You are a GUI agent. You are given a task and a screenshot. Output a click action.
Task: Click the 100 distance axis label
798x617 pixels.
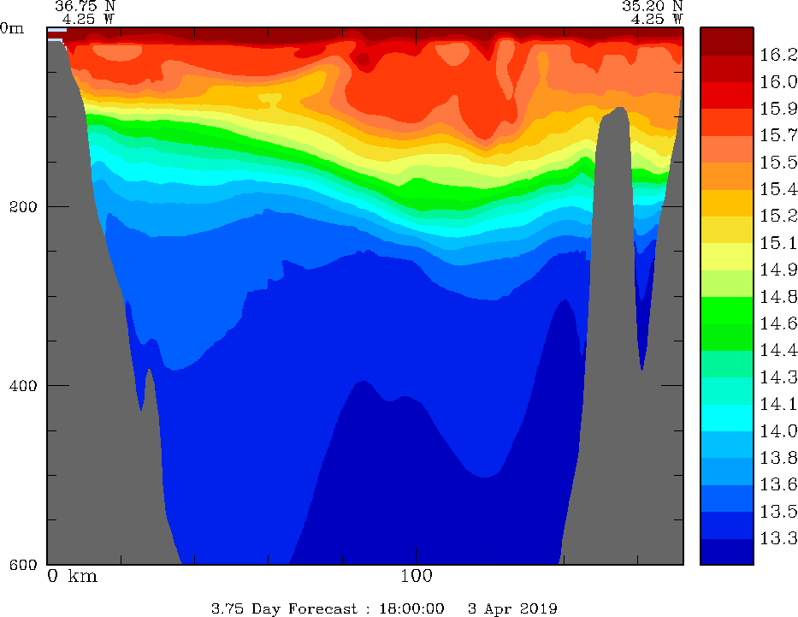click(417, 576)
